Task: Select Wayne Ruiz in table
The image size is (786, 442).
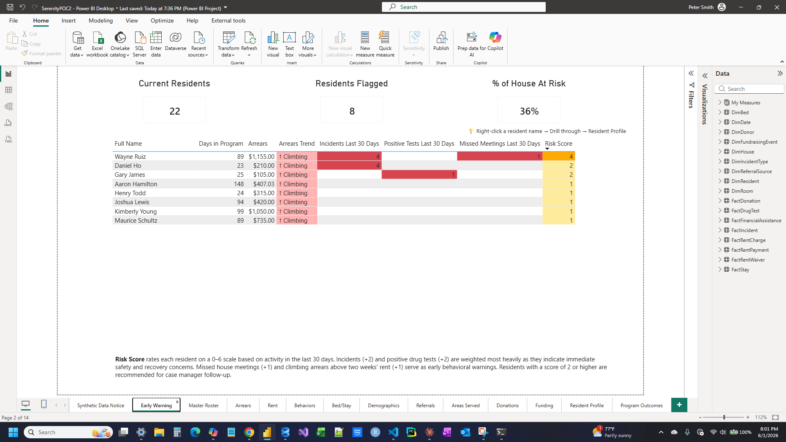Action: [x=130, y=156]
